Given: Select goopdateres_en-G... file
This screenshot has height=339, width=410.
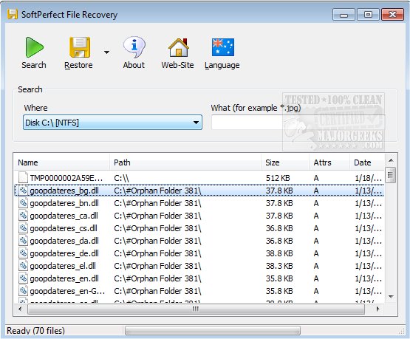Looking at the screenshot, I should tap(199, 291).
